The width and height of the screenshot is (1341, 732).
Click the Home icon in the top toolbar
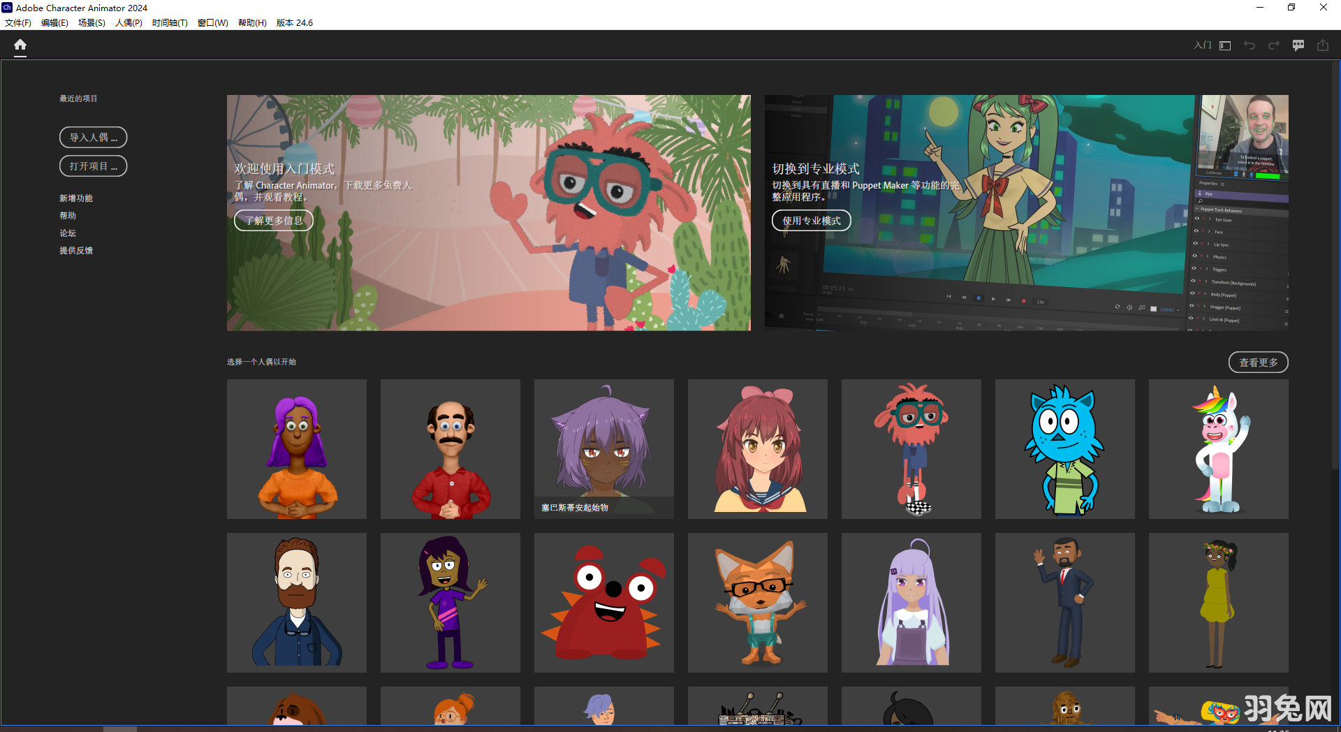coord(20,45)
